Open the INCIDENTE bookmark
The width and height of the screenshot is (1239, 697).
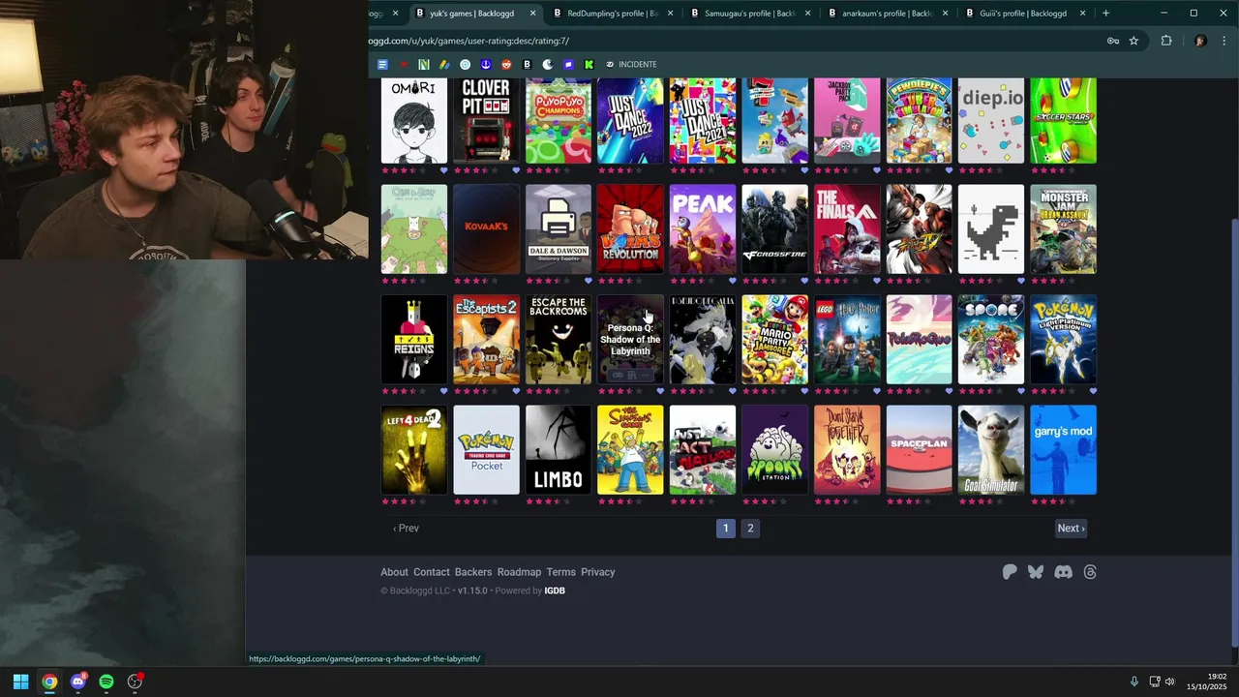tap(630, 64)
